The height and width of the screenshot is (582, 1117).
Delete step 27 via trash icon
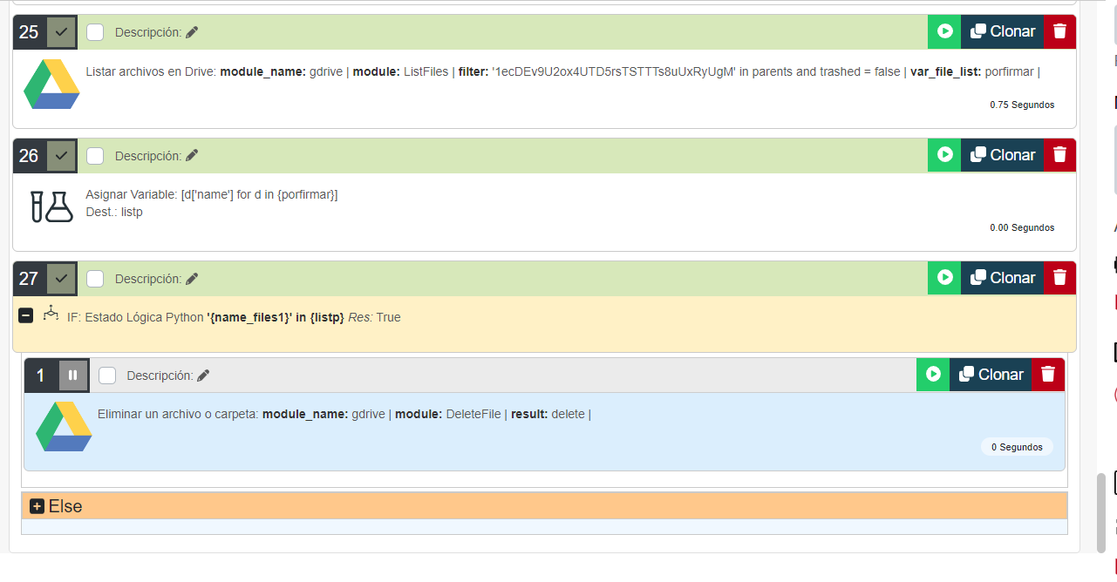pyautogui.click(x=1059, y=278)
